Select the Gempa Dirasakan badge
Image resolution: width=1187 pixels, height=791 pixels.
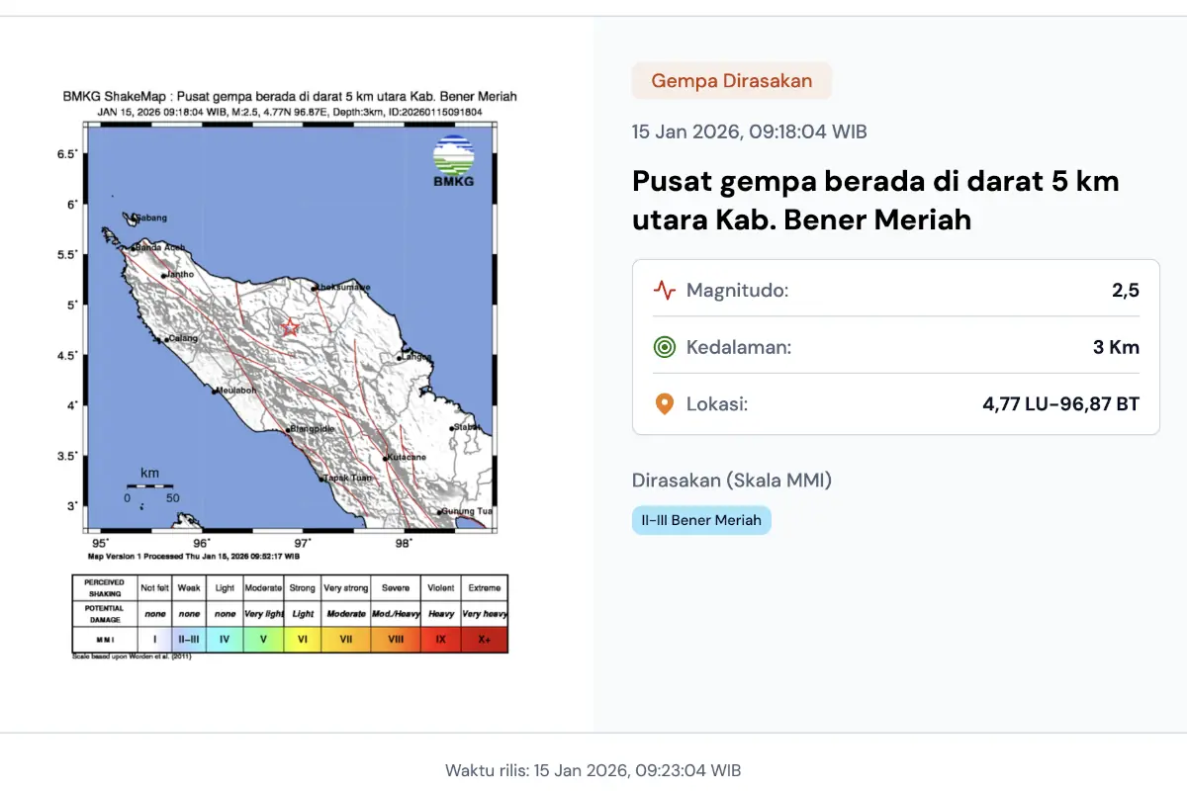point(731,81)
